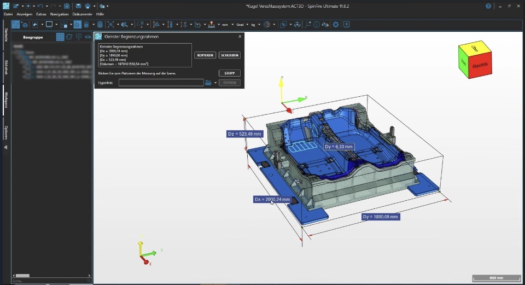The image size is (525, 285).
Task: Open the Datei menu
Action: click(8, 14)
